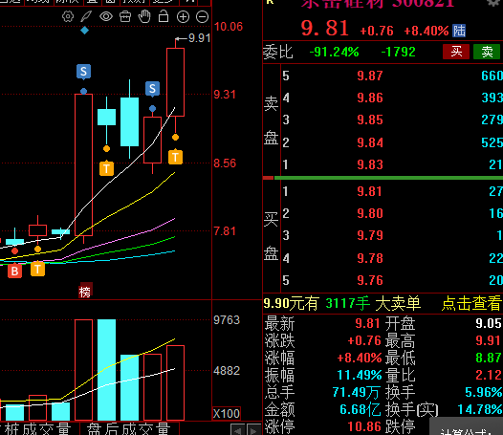Click sell level 3 price 9.85
503x435 pixels.
370,120
